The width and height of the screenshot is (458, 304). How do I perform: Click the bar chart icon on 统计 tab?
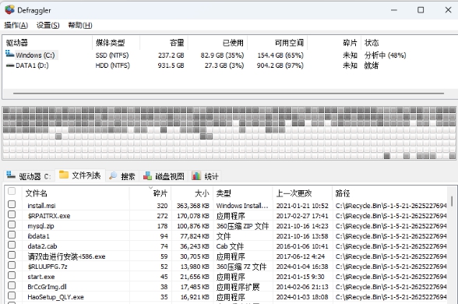coord(196,175)
